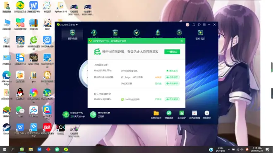Click the blue help circle icon in tray
The height and width of the screenshot is (153, 273).
pos(211,150)
